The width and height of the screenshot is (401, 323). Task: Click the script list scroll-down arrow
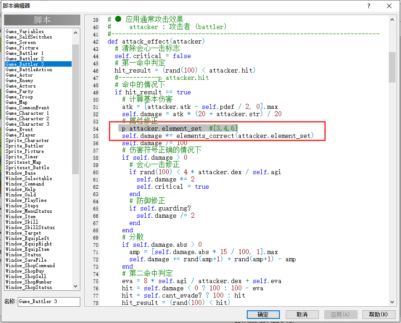75,286
